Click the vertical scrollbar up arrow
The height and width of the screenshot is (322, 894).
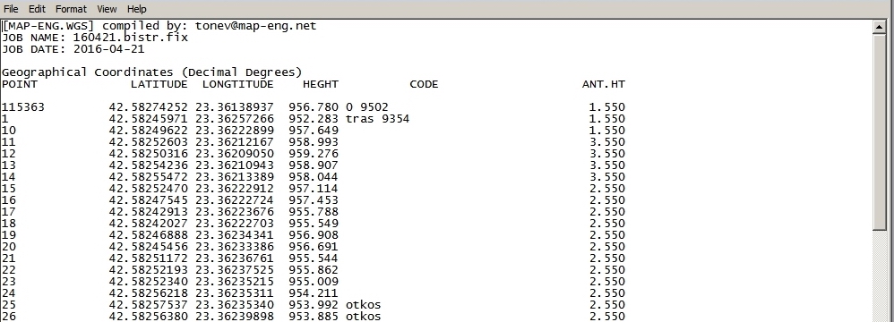[x=879, y=27]
